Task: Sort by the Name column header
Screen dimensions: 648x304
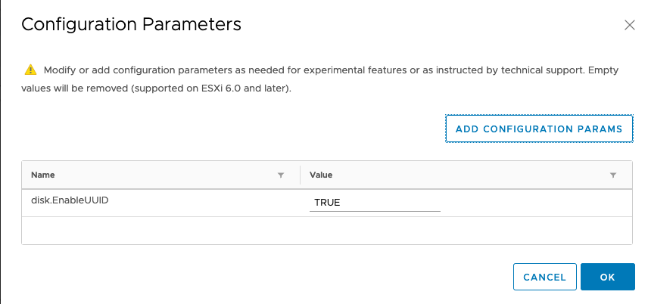Action: click(x=43, y=175)
